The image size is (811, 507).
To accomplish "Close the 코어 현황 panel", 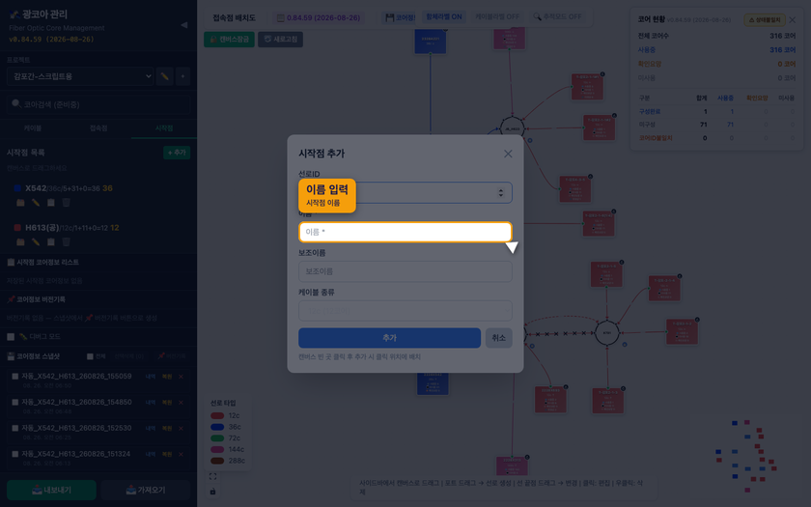I will [793, 20].
